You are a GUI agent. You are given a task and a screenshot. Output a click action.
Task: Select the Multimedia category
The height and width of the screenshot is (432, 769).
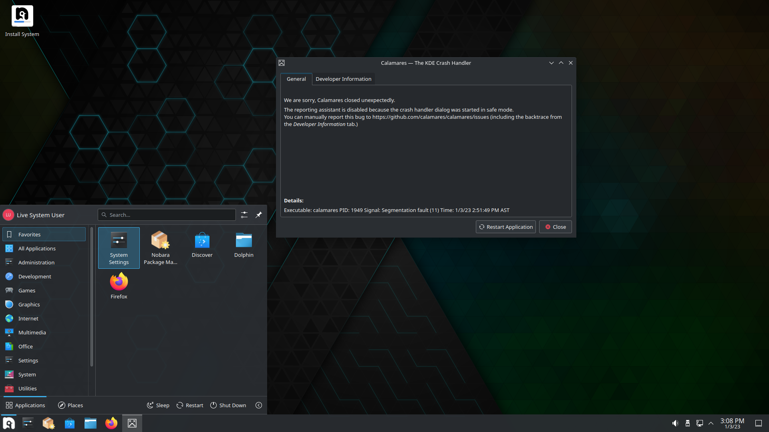44,332
